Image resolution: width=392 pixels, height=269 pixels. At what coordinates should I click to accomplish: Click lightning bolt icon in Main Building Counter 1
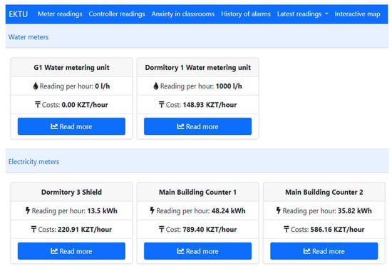pyautogui.click(x=152, y=210)
